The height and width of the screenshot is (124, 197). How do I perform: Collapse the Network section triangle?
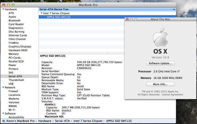pyautogui.click(x=3, y=87)
